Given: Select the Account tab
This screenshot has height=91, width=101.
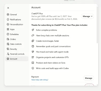Looking at the screenshot, I should click(17, 59).
